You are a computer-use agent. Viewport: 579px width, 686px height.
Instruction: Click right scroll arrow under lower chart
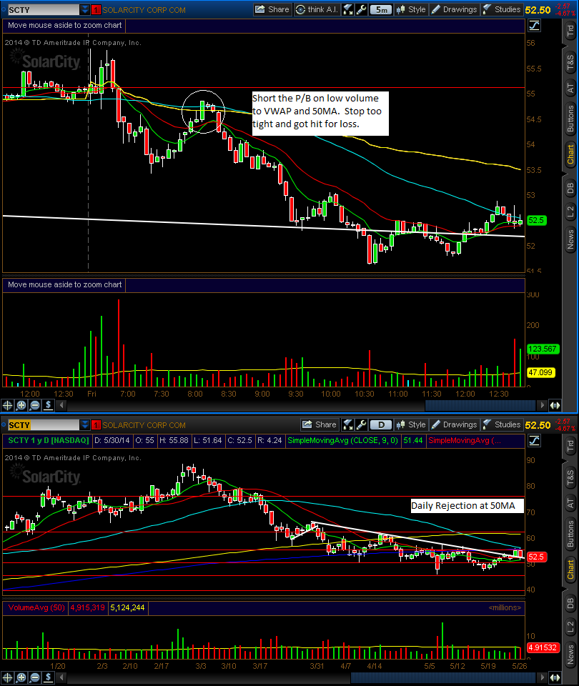click(543, 678)
